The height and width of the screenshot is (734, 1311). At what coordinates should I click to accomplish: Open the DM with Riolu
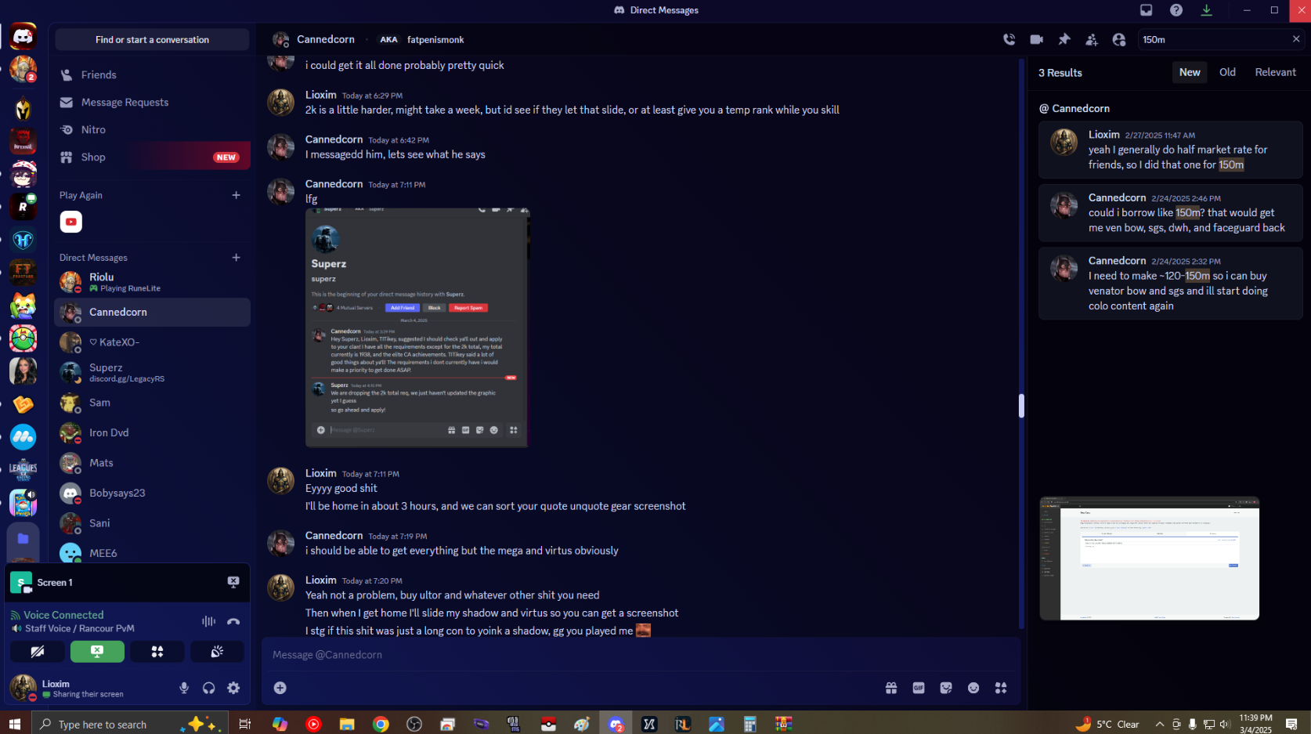[153, 282]
